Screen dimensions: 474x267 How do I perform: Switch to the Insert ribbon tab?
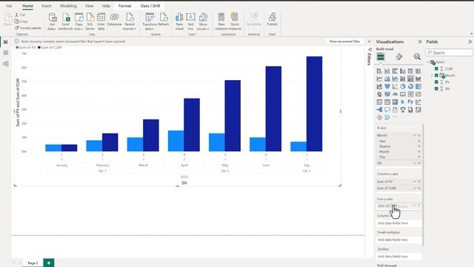[46, 6]
